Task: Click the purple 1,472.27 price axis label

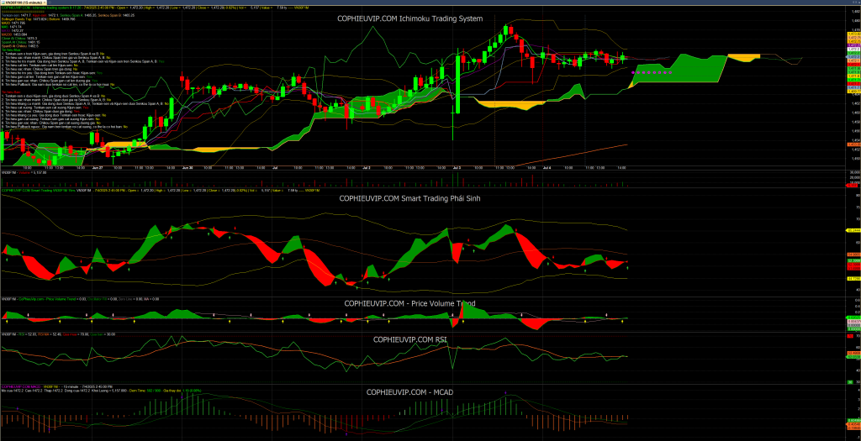Action: click(854, 45)
